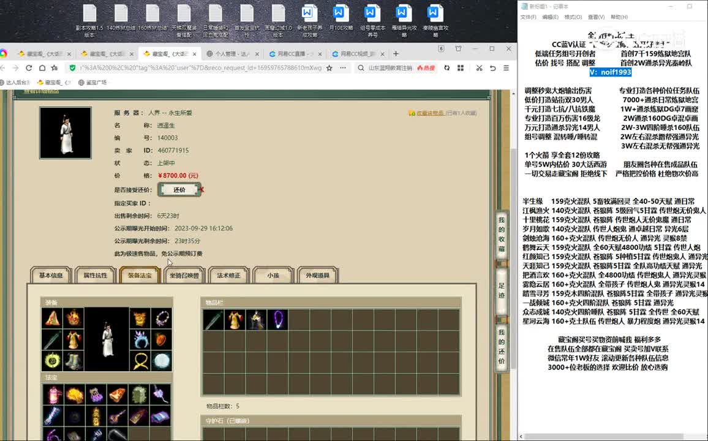Open the browser apps grid icon

461,68
